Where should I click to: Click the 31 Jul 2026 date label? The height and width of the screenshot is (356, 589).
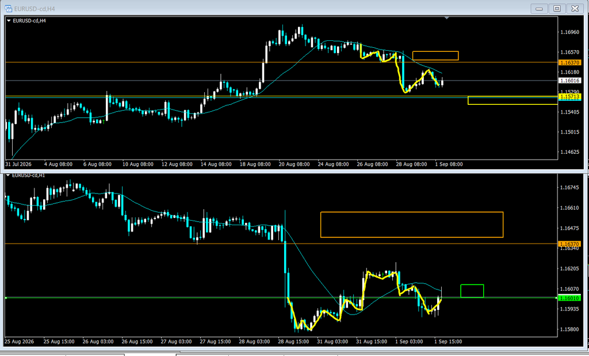pos(18,164)
